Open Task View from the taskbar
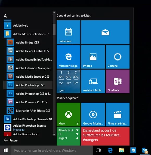151x155 pixels. (98, 150)
